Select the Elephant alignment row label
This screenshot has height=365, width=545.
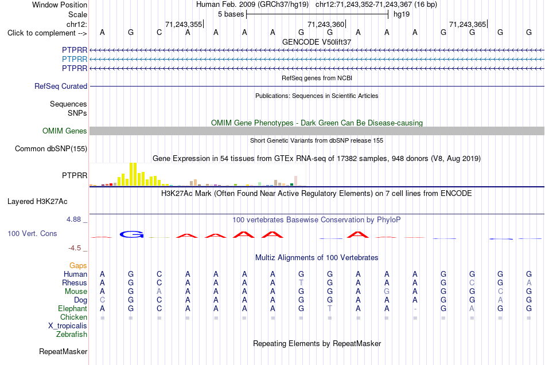coord(73,308)
